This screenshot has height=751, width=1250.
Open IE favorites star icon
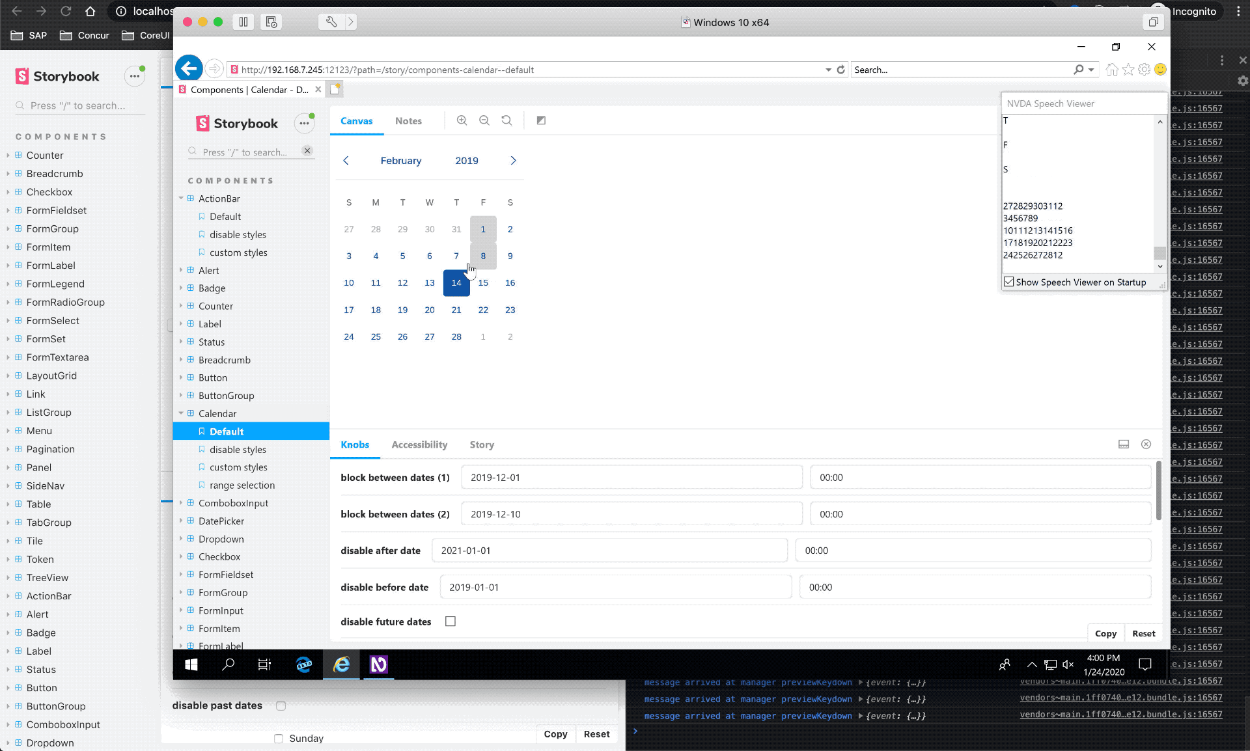coord(1128,70)
